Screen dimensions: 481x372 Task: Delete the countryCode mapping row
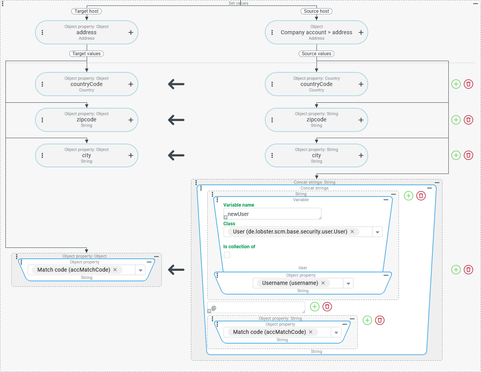469,84
